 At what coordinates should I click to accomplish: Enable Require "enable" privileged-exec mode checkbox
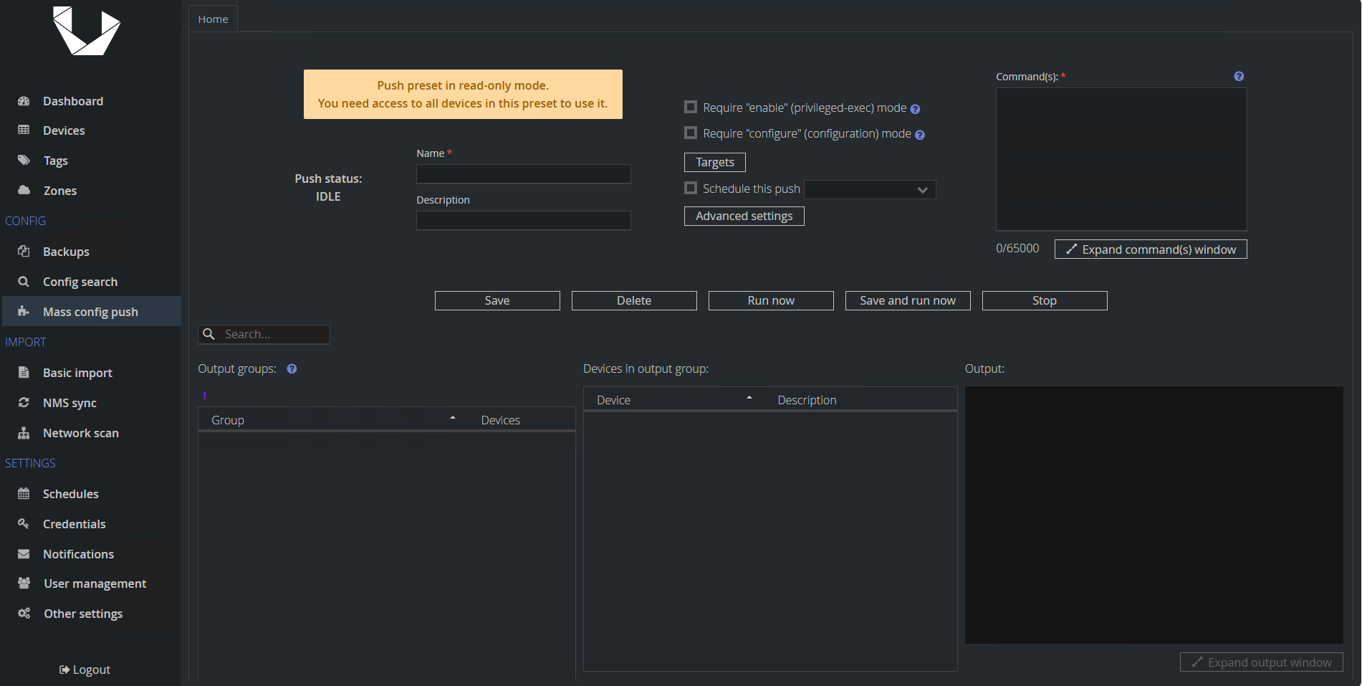(691, 107)
